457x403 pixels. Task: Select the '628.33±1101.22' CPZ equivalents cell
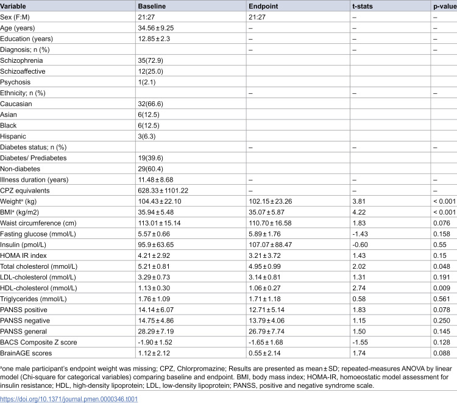pos(163,190)
